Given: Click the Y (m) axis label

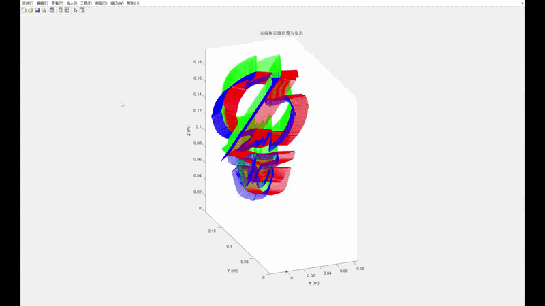Looking at the screenshot, I should click(232, 271).
